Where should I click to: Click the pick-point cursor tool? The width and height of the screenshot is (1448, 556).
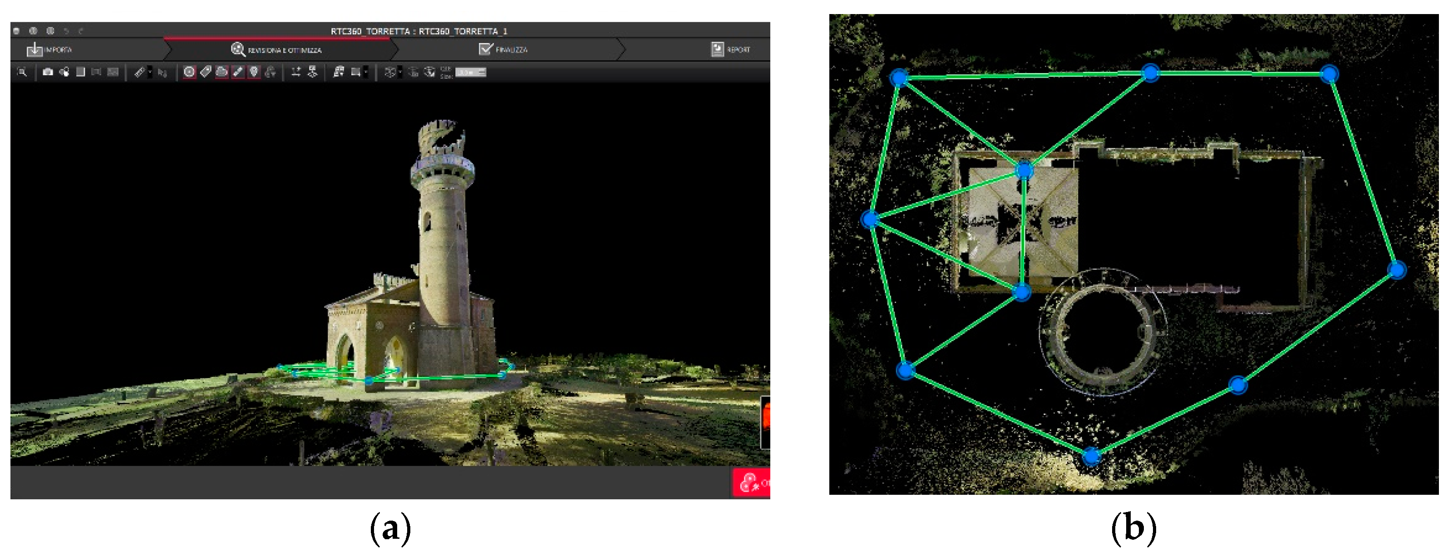pos(163,73)
